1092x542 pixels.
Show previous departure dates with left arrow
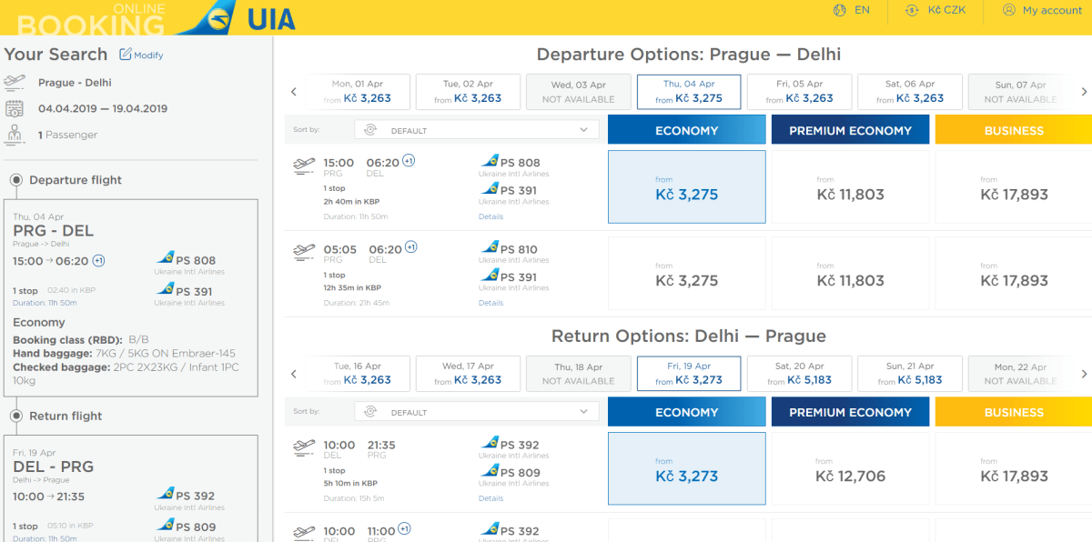pos(294,92)
